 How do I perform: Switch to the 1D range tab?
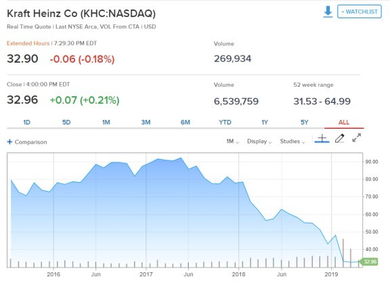(26, 123)
